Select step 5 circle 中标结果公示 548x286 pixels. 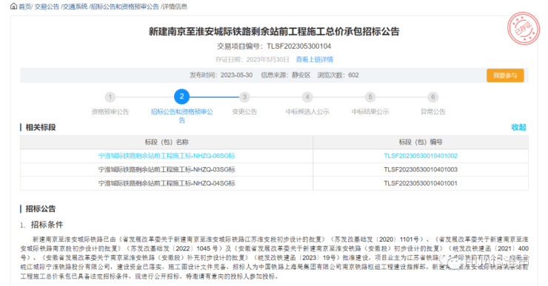370,97
